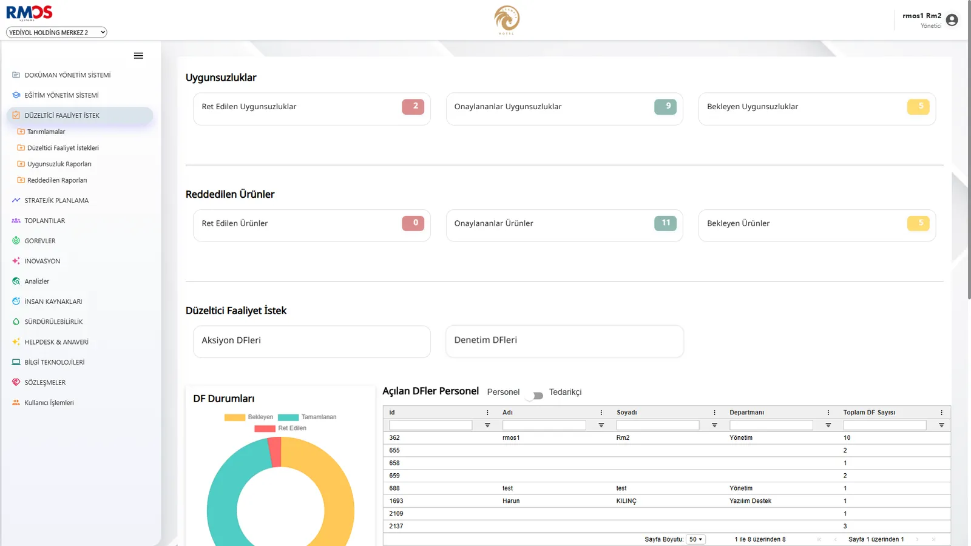
Task: Open the Toplam DF Sayısı column options menu
Action: click(x=942, y=413)
